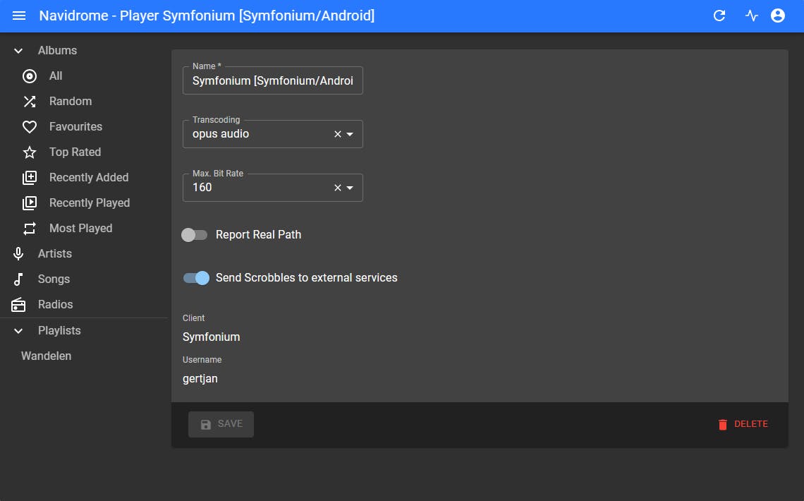This screenshot has height=501, width=804.
Task: Enable Report Real Path
Action: [195, 234]
